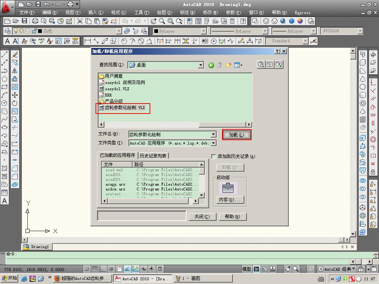Select the Table tool in draw toolbar
Viewport: 379px width, 284px height.
(x=4, y=193)
